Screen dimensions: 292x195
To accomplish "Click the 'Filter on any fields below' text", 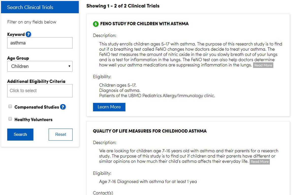I will click(32, 22).
